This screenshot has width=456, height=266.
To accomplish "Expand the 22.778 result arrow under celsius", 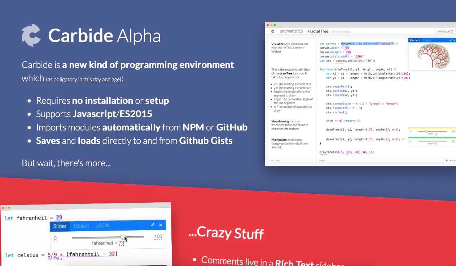I will (61, 259).
